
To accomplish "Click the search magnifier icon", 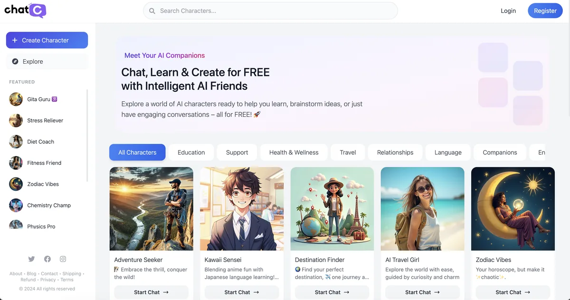I will [x=152, y=11].
